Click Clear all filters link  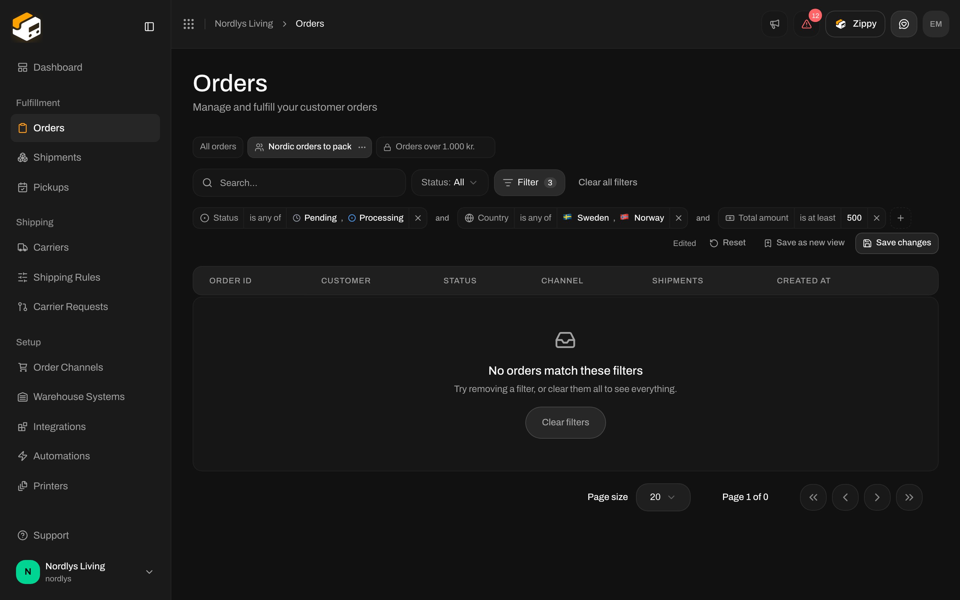point(607,183)
